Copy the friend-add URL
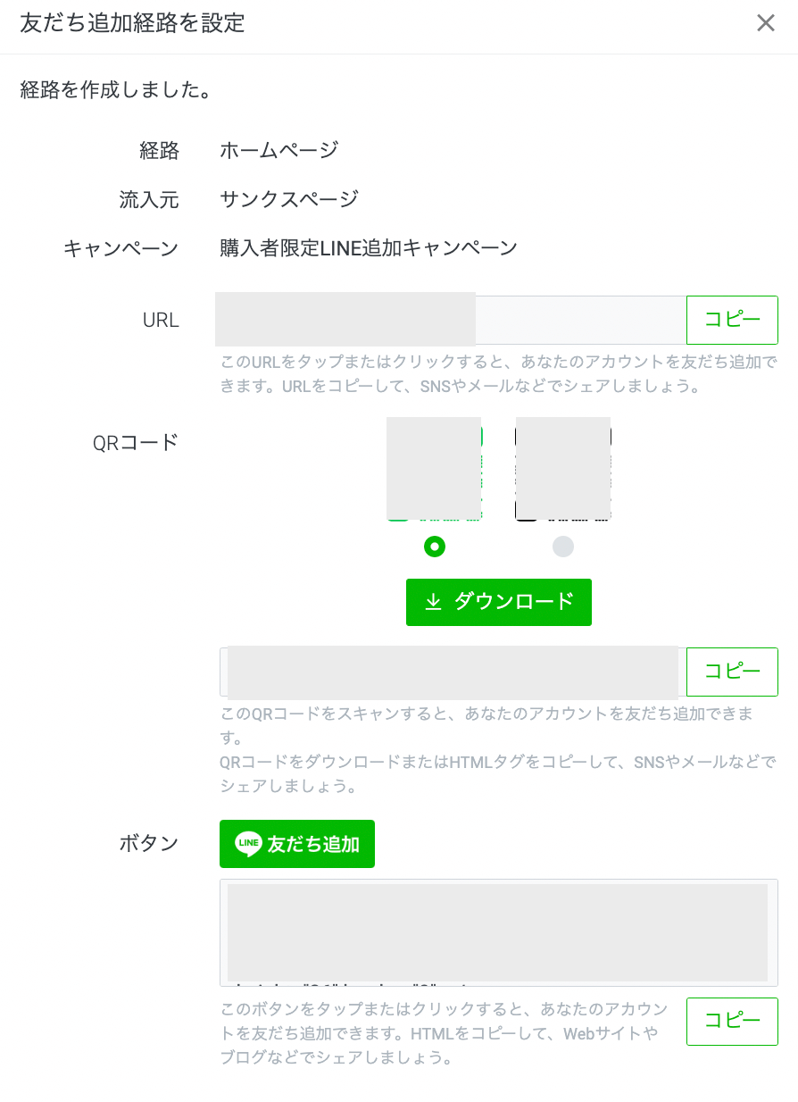The width and height of the screenshot is (798, 1102). [732, 320]
